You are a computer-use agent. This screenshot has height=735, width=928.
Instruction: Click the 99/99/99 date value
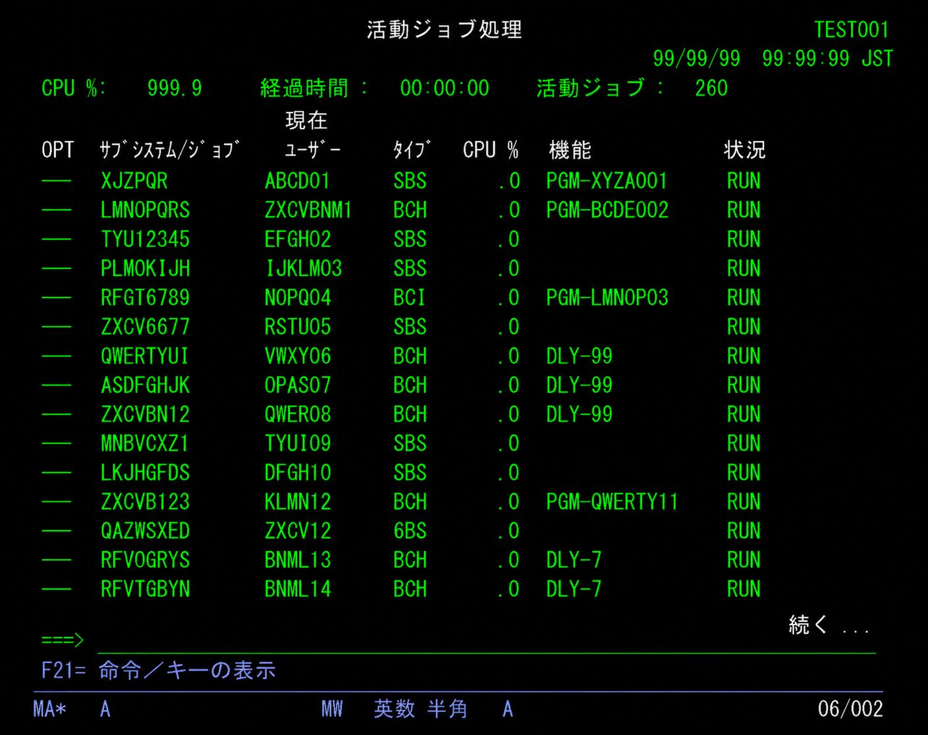(696, 59)
